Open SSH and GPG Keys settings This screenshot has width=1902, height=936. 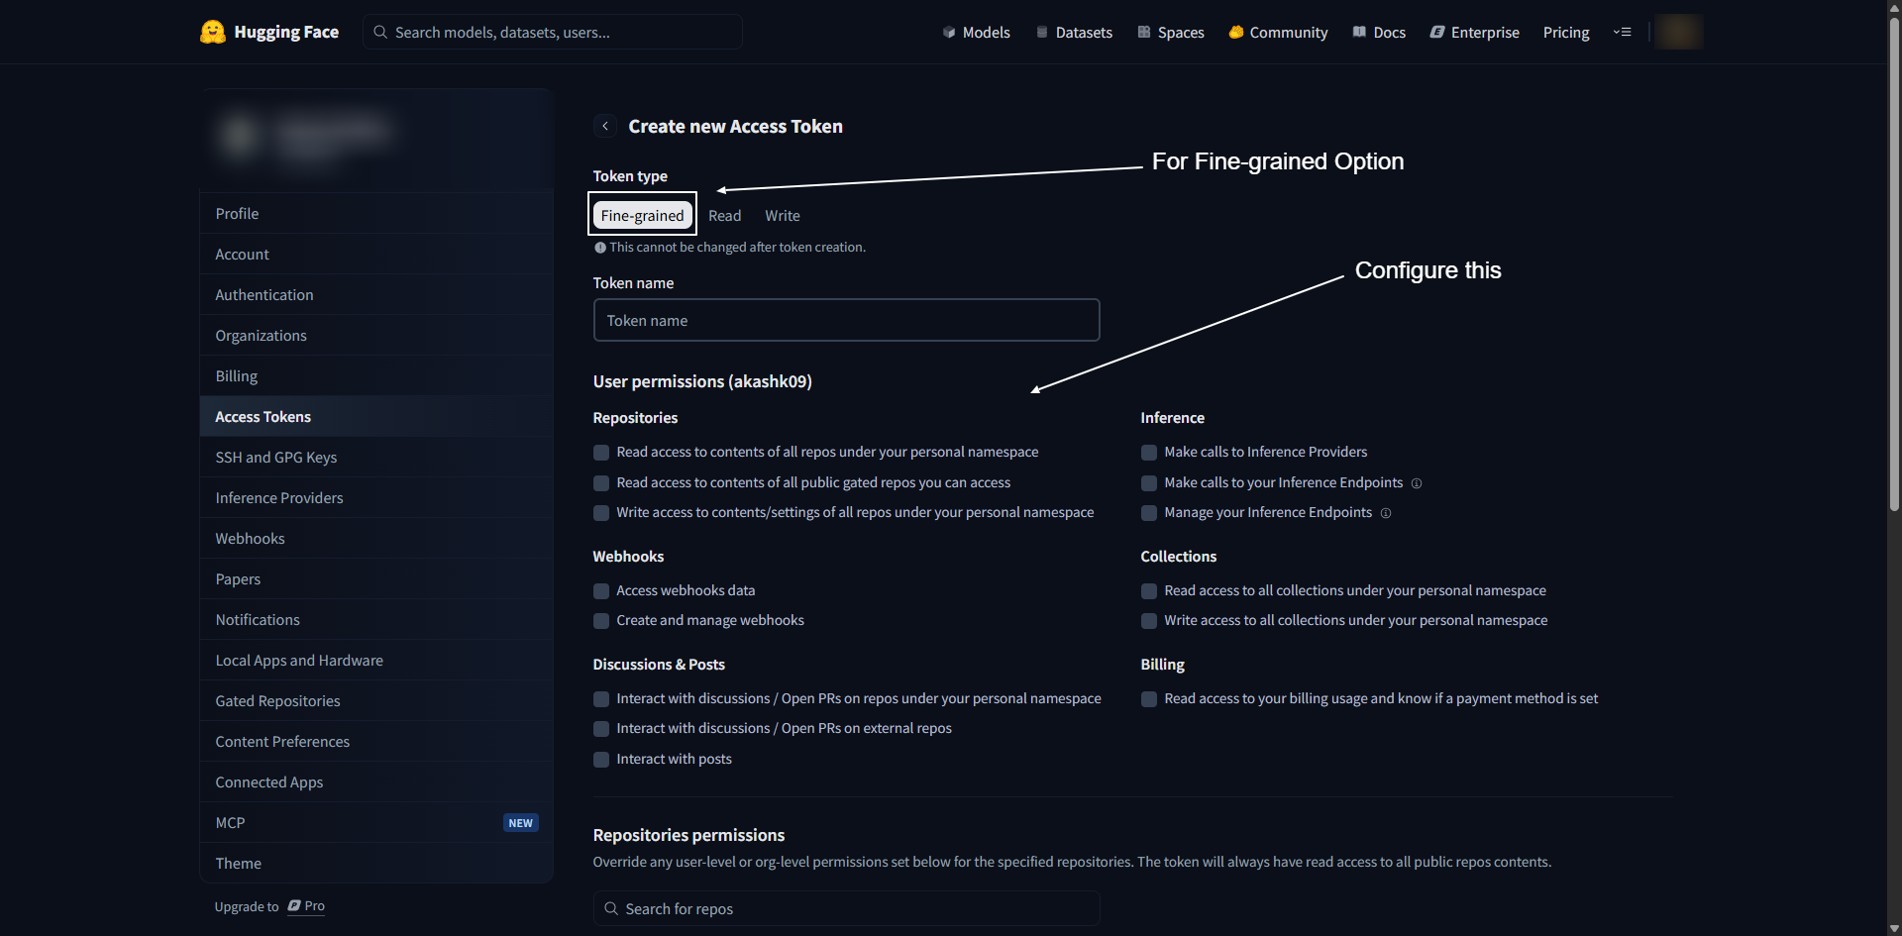tap(376, 457)
